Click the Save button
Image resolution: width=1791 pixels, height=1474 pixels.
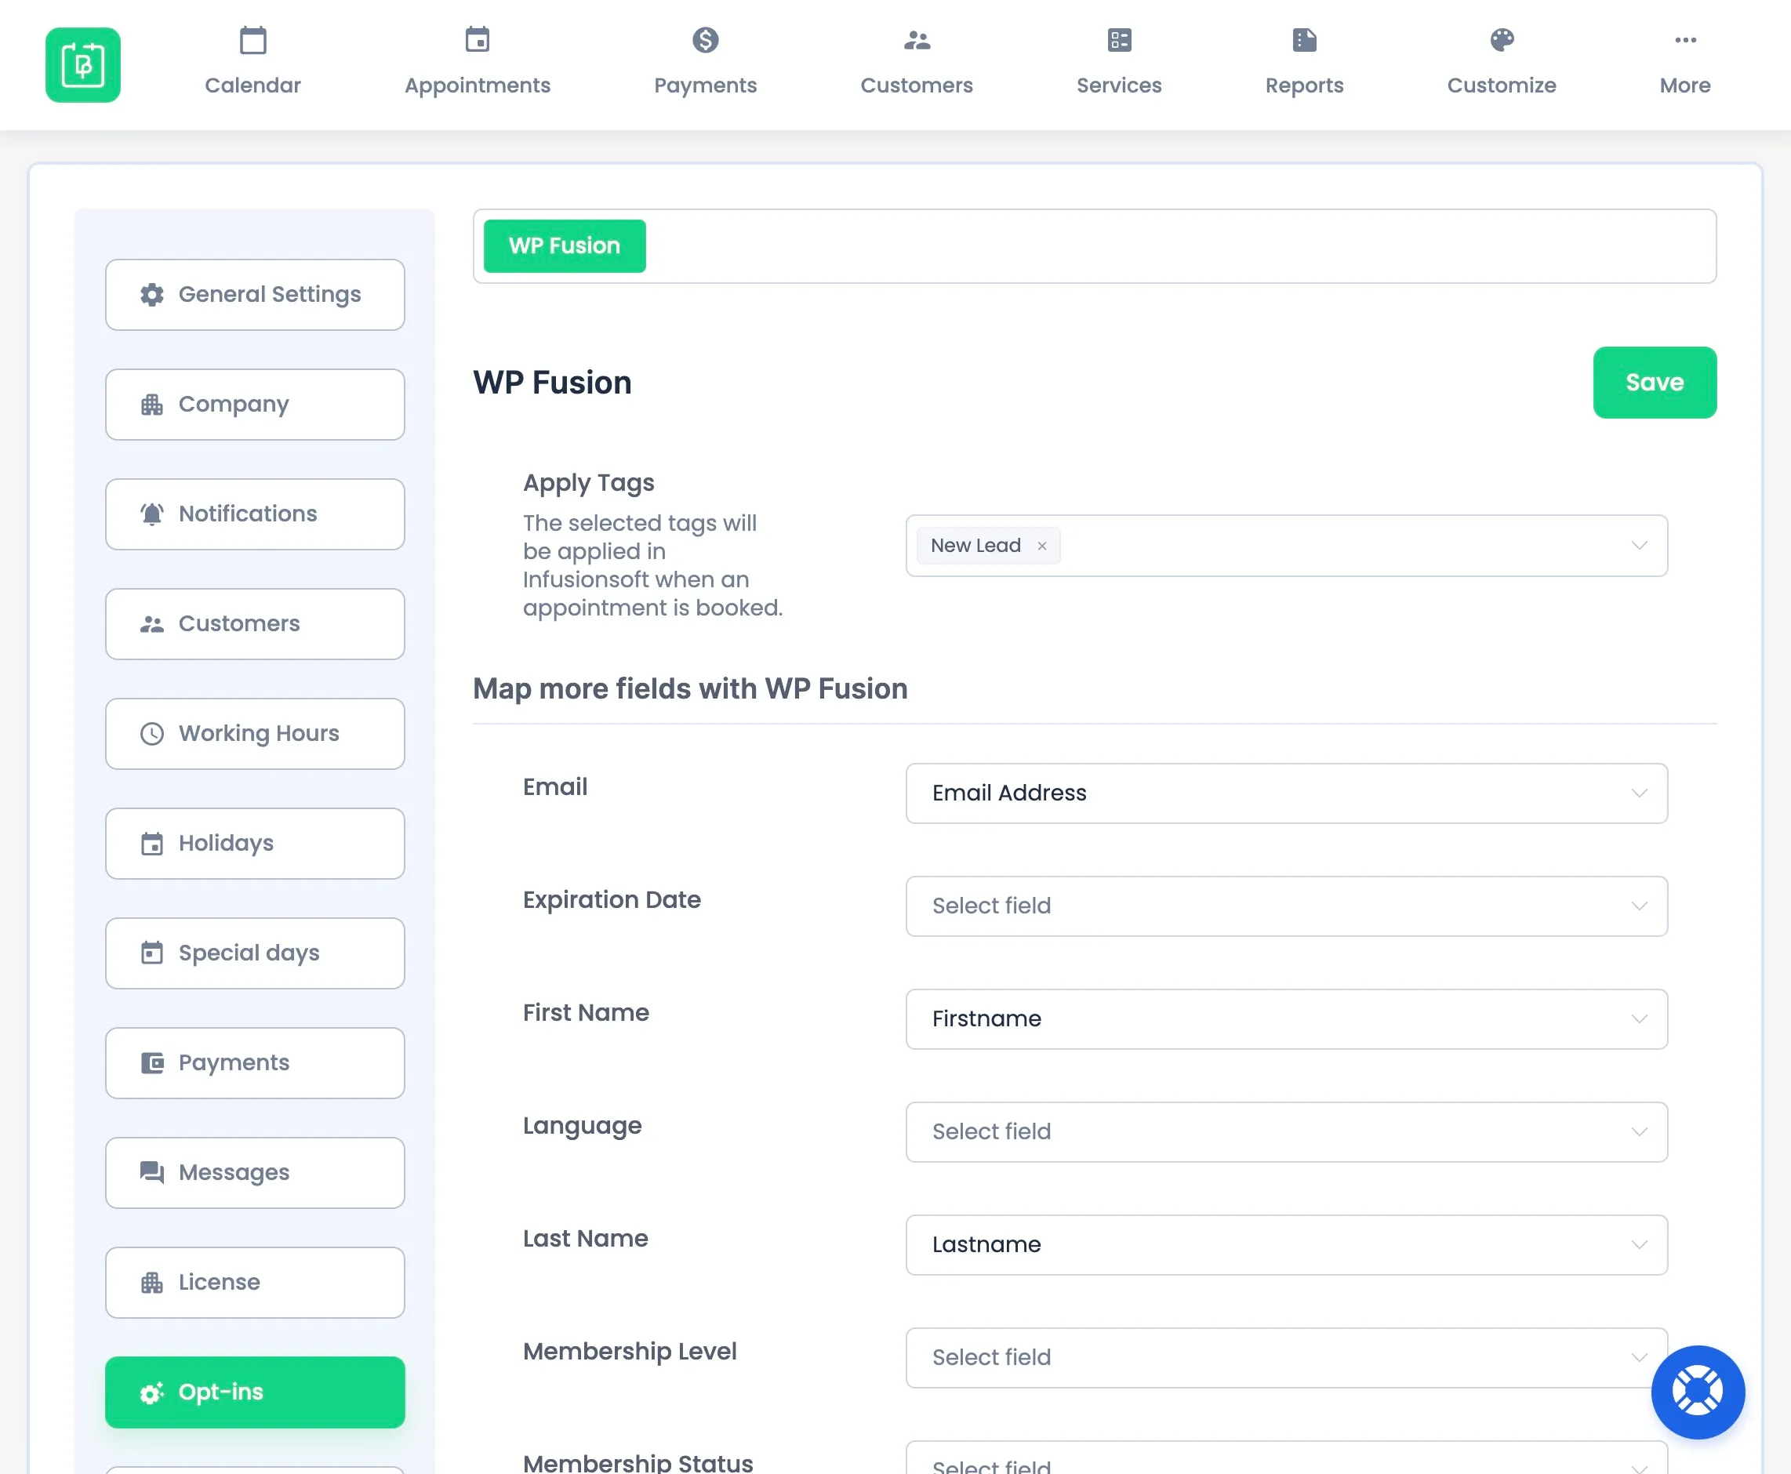pyautogui.click(x=1654, y=382)
